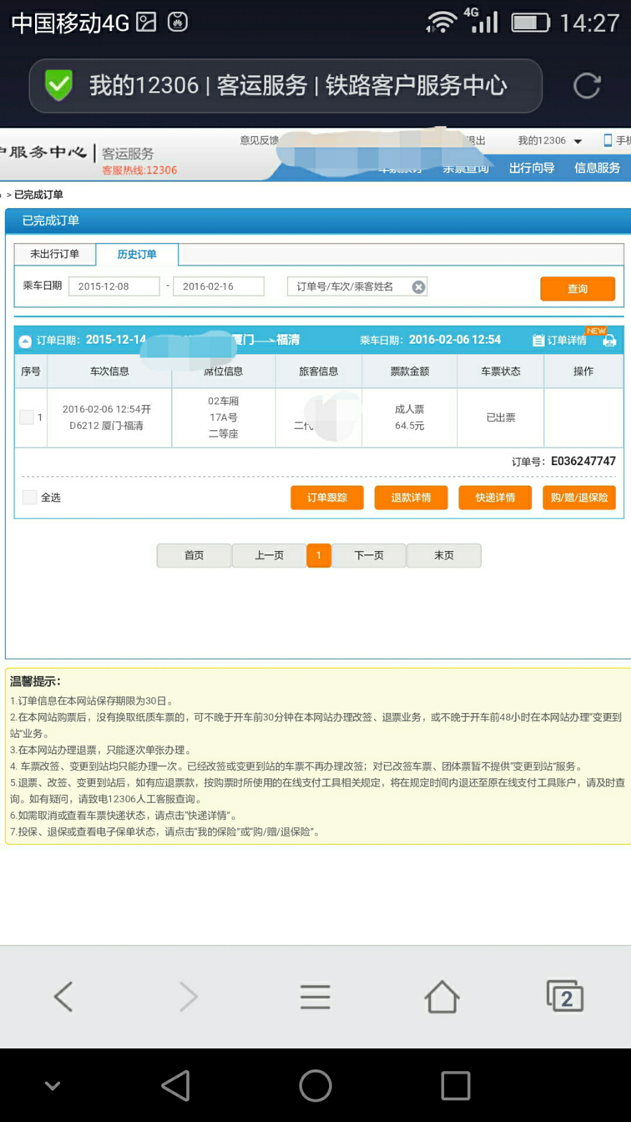Click the printer icon in order header
The width and height of the screenshot is (631, 1122).
pos(609,340)
